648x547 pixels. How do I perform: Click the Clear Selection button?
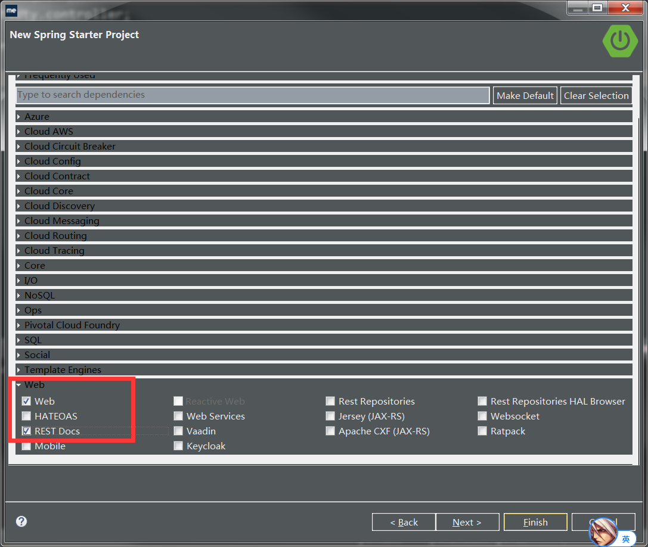pyautogui.click(x=596, y=95)
